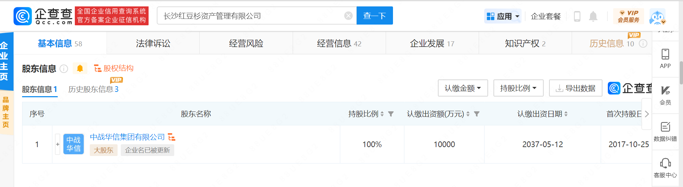
Task: Click 中战华信 company logo thumbnail
Action: point(73,144)
